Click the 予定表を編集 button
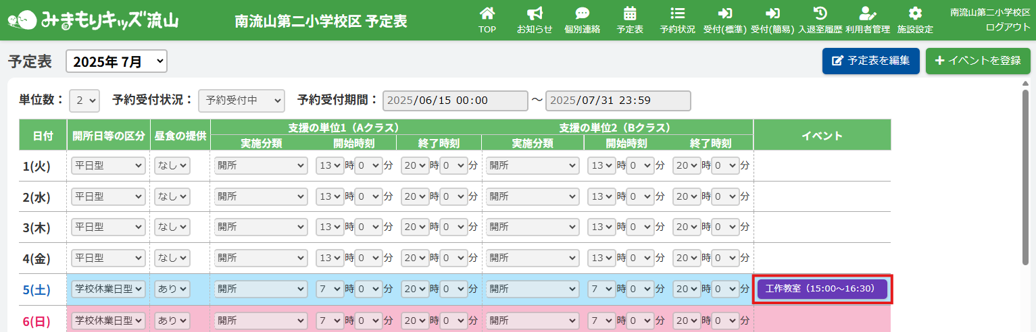This screenshot has width=1036, height=332. click(x=870, y=61)
